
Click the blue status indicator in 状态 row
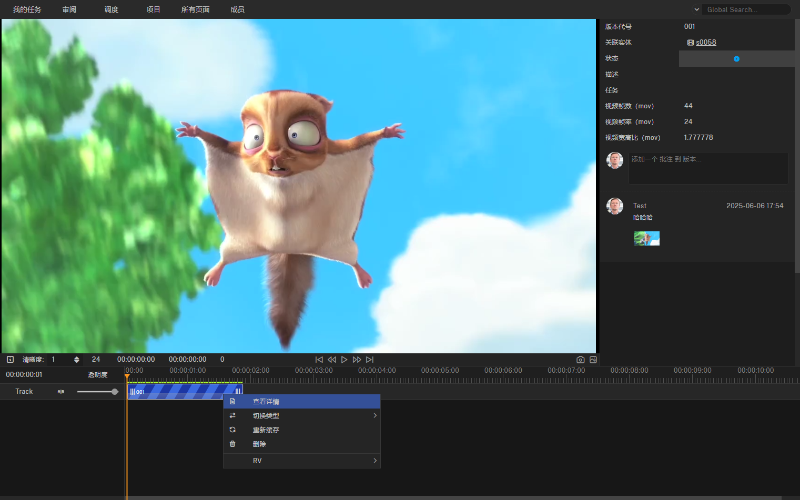(736, 59)
